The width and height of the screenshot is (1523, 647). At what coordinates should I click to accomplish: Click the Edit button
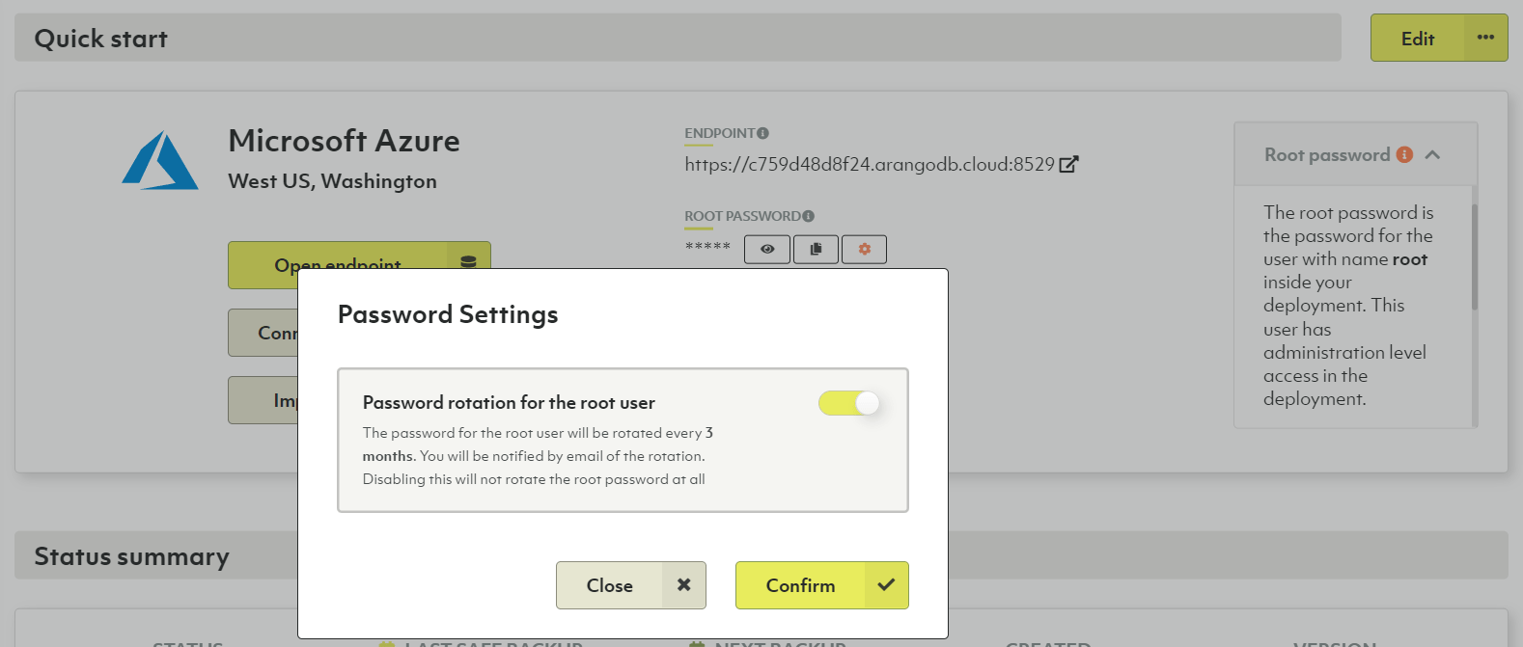pos(1417,39)
